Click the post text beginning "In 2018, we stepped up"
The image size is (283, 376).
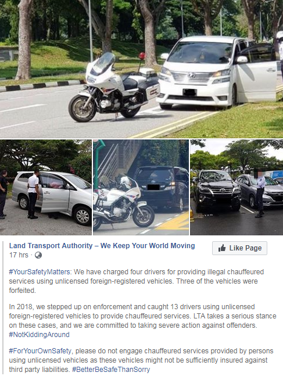142,316
